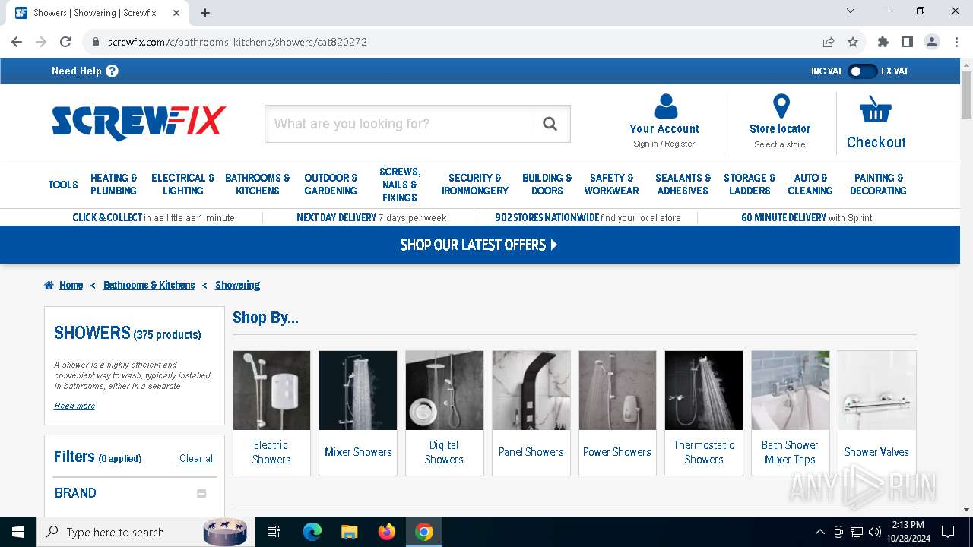This screenshot has height=547, width=973.
Task: Click Read more in Showers description
Action: coord(74,406)
